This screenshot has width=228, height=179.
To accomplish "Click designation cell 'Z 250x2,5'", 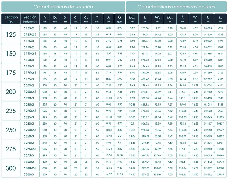I will point(30,130).
